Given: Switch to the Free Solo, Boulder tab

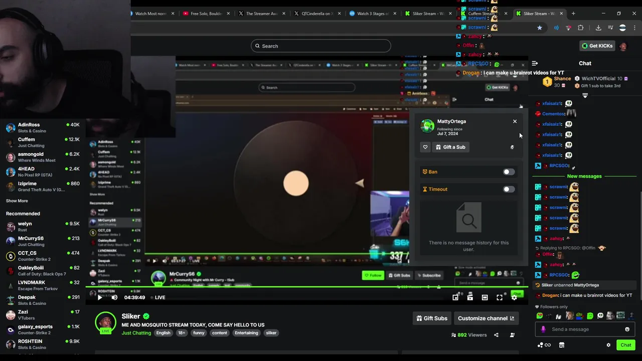Looking at the screenshot, I should [x=206, y=14].
